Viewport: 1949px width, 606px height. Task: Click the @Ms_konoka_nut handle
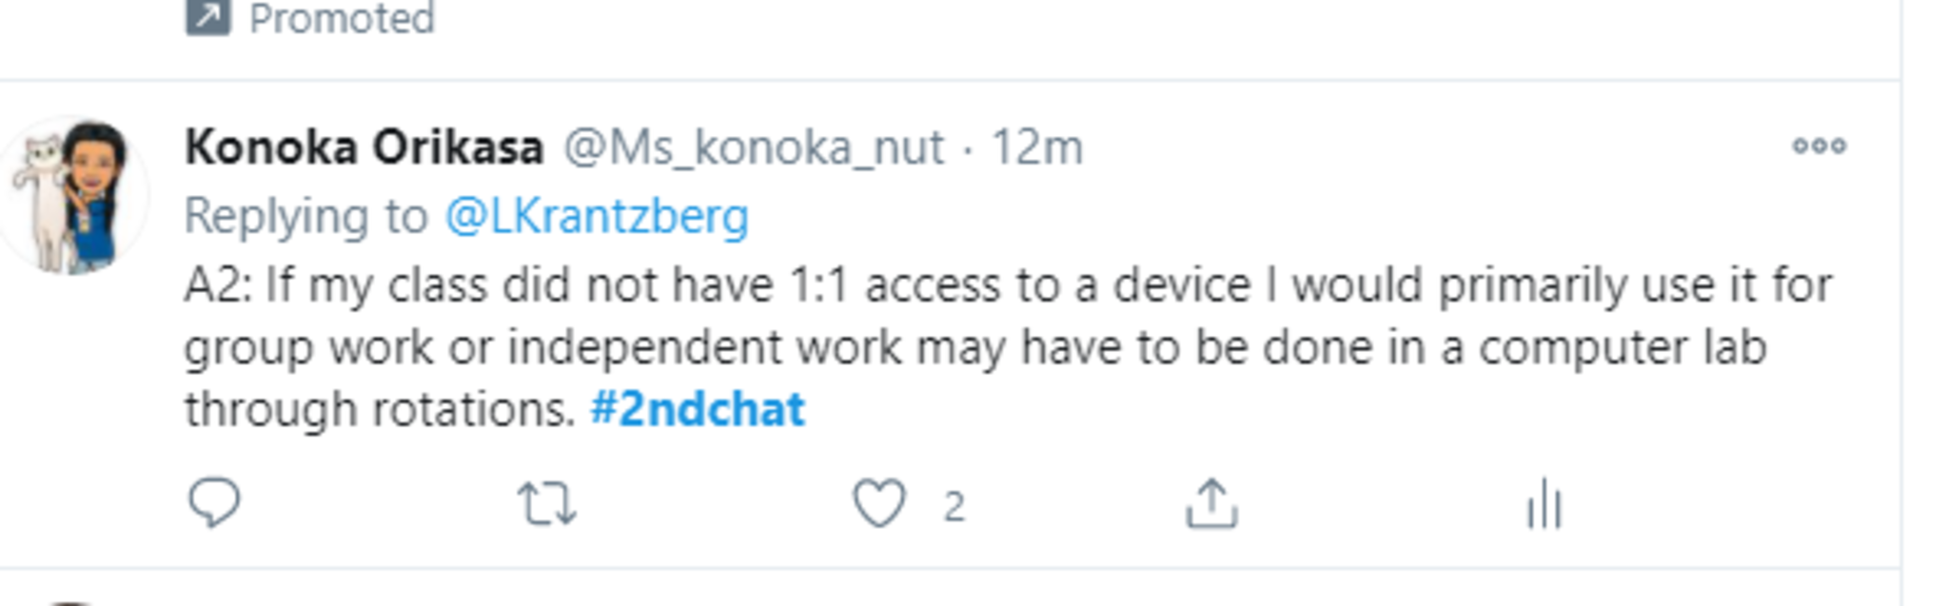point(754,147)
